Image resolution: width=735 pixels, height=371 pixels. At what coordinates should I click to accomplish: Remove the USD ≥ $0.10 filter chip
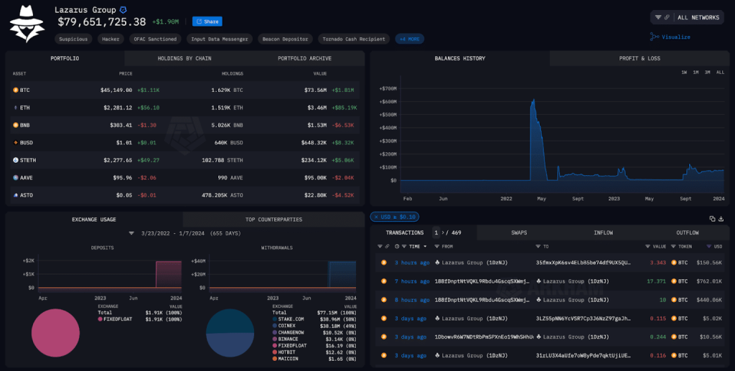(376, 217)
